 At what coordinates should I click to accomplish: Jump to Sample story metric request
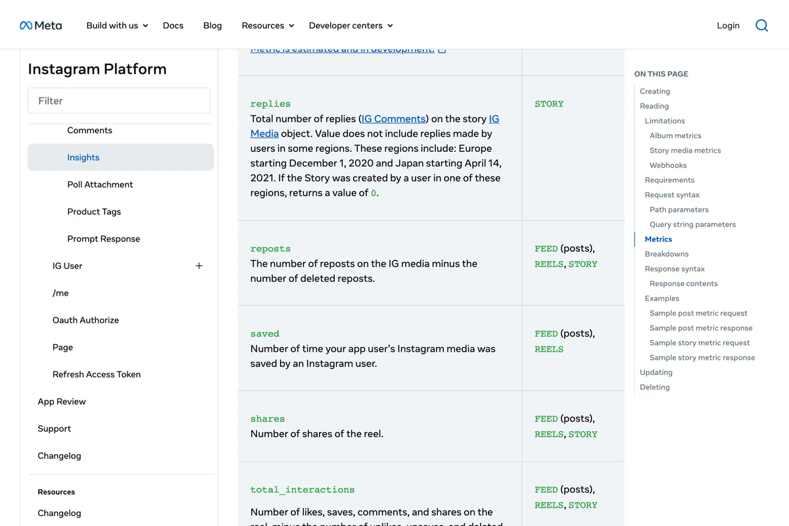700,343
